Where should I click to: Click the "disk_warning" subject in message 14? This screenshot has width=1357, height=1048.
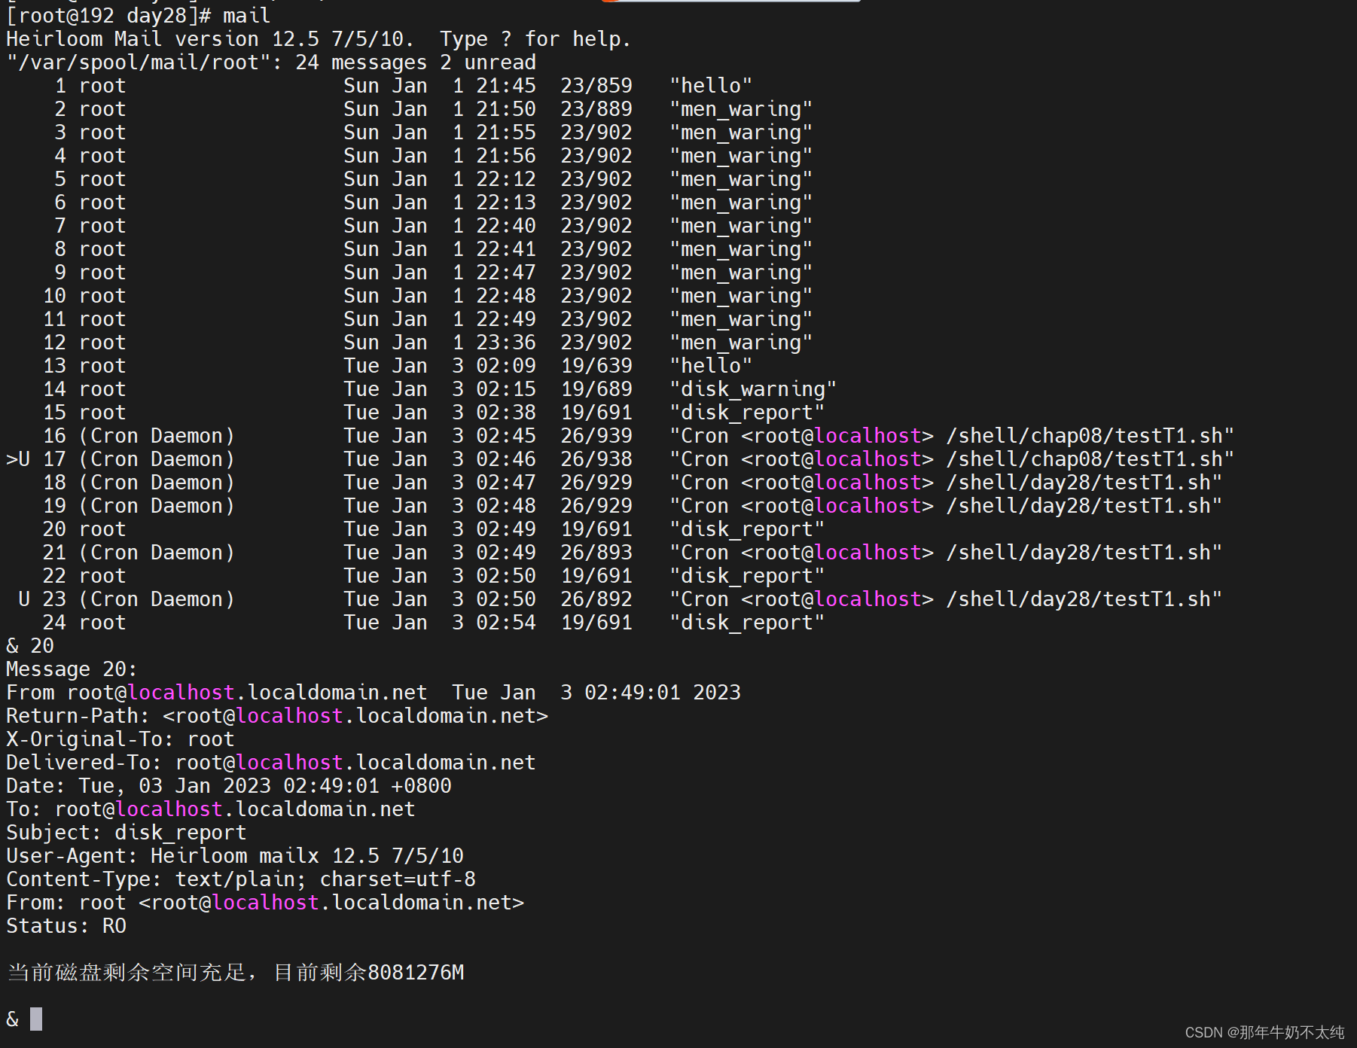click(753, 389)
